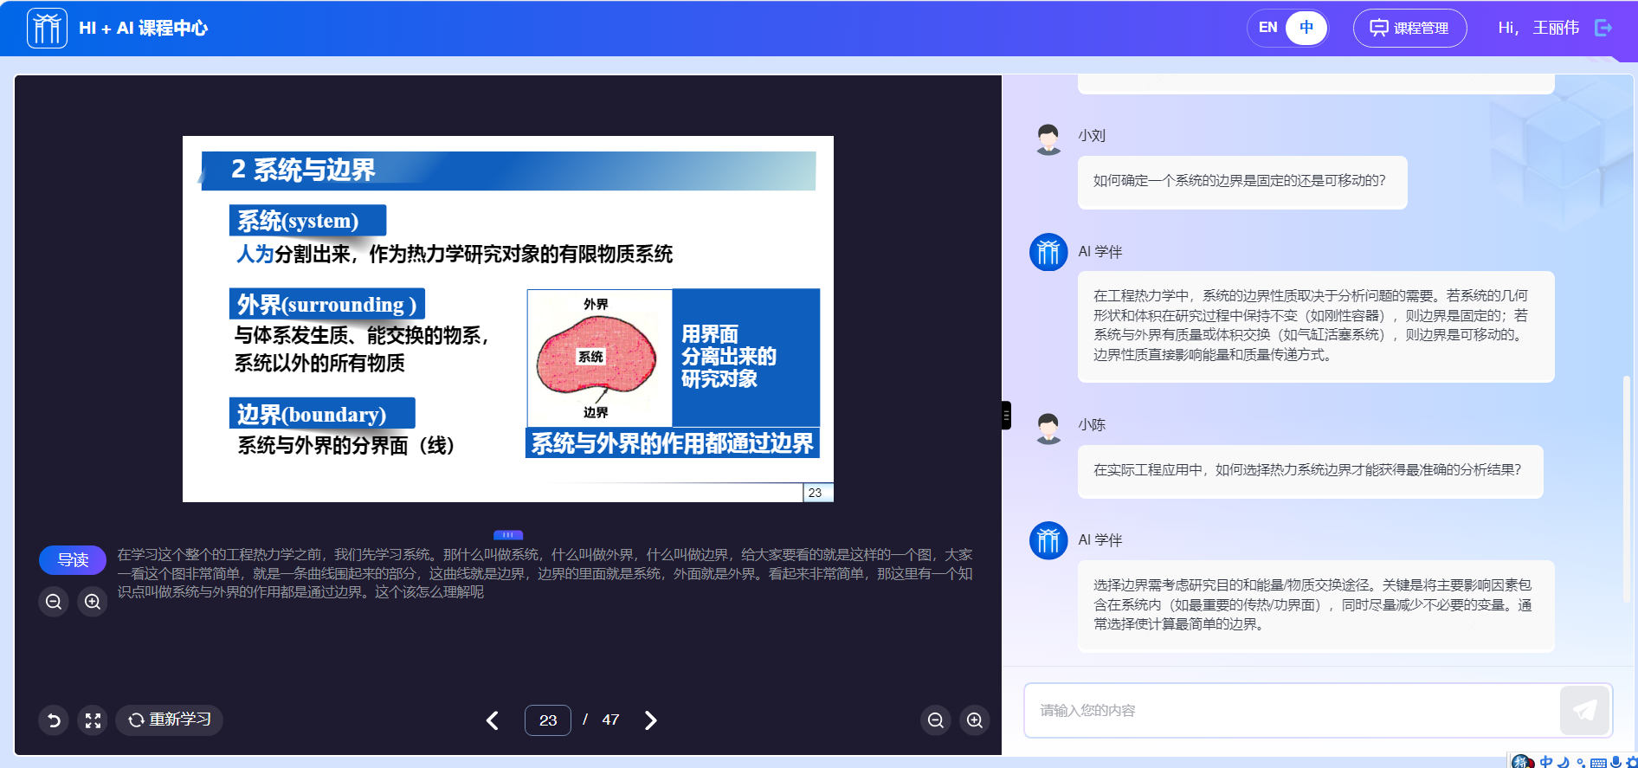Click the undo arrow icon at bottom left
1638x768 pixels.
(54, 720)
